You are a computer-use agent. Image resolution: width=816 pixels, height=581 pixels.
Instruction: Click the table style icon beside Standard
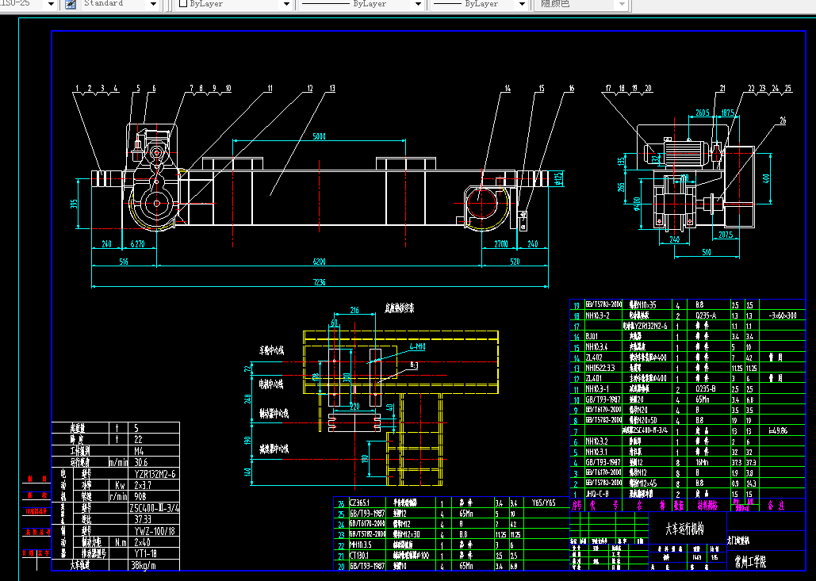71,4
